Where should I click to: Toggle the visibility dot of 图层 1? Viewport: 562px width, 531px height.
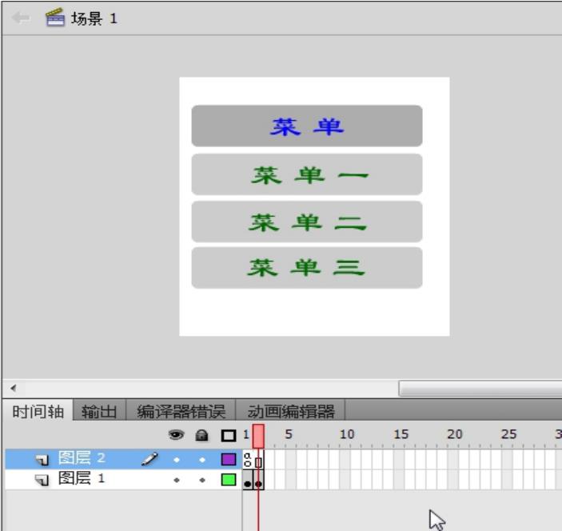pos(177,480)
